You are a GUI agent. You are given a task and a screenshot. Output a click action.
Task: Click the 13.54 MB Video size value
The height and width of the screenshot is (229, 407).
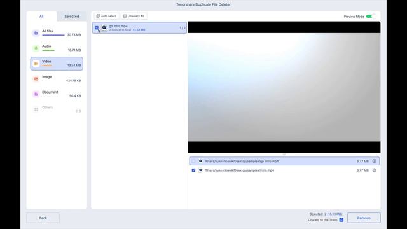[74, 66]
